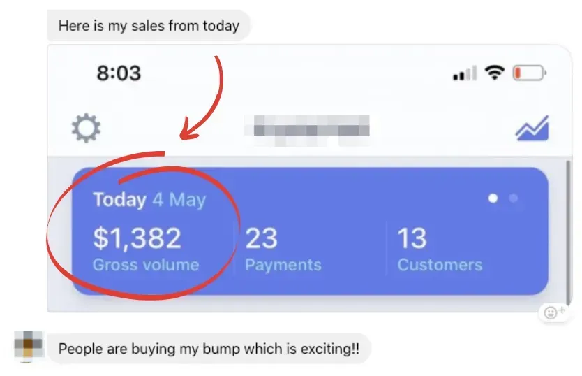582x376 pixels.
Task: Click the 8:03 clock in status bar
Action: click(119, 73)
